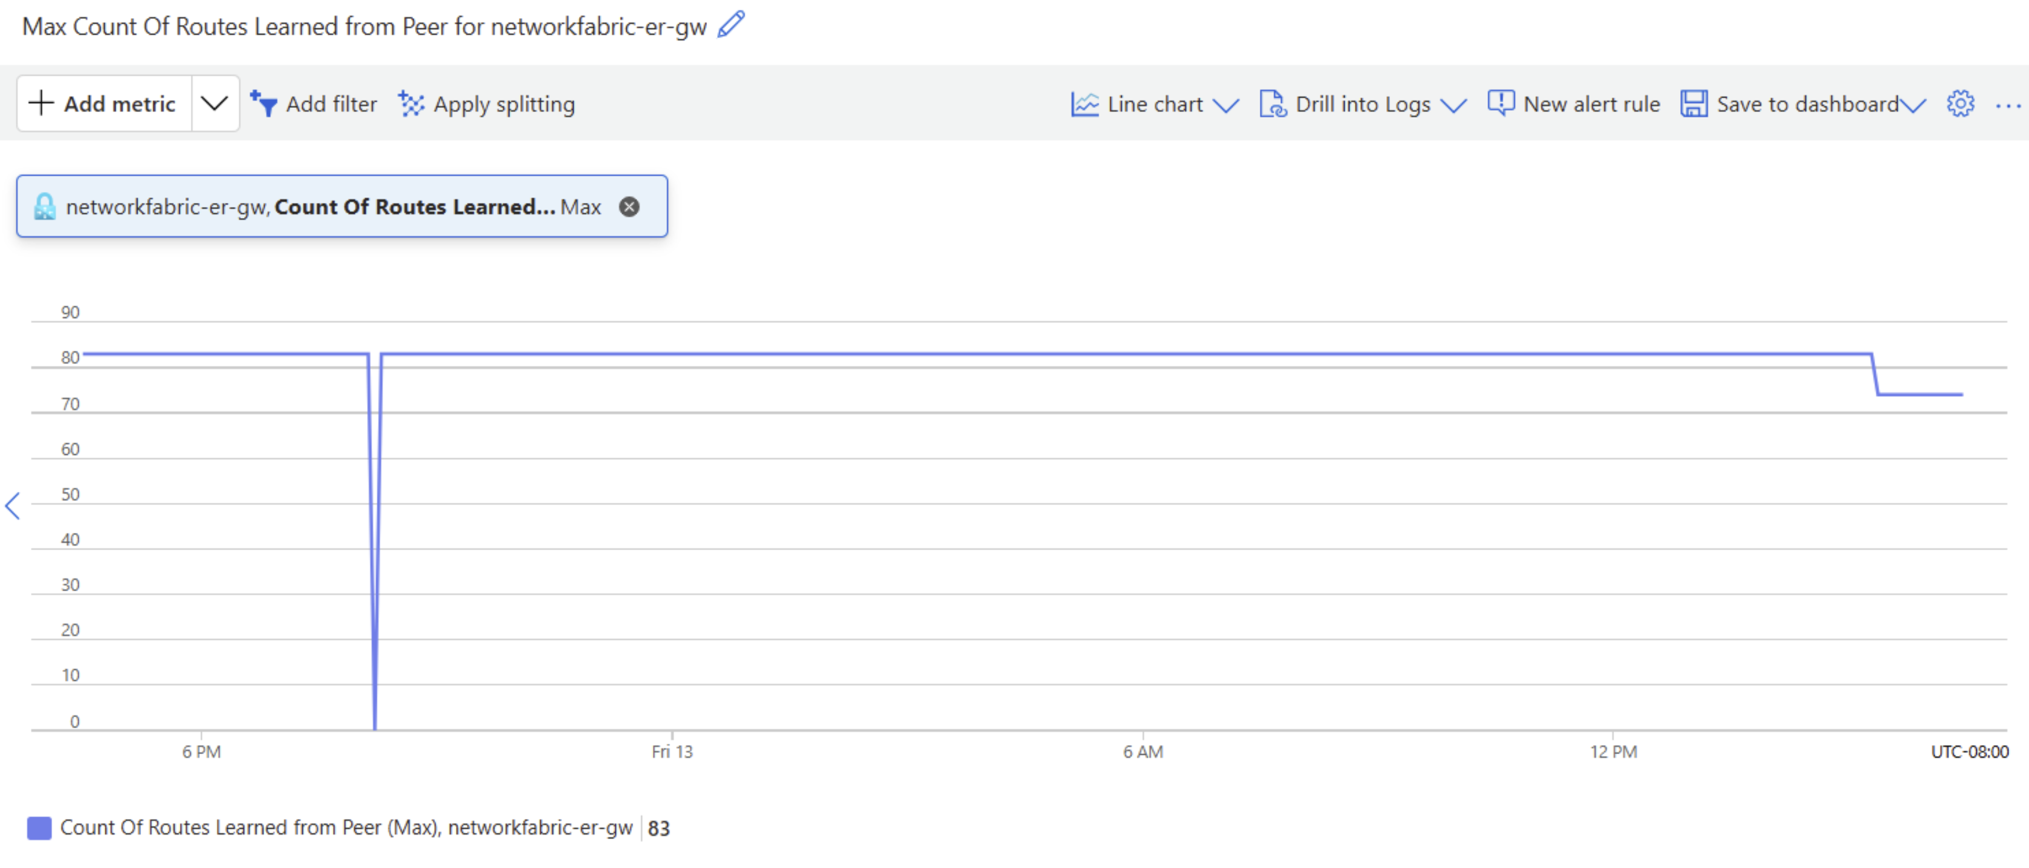Select the Count Of Routes Learned metric chip

click(414, 207)
